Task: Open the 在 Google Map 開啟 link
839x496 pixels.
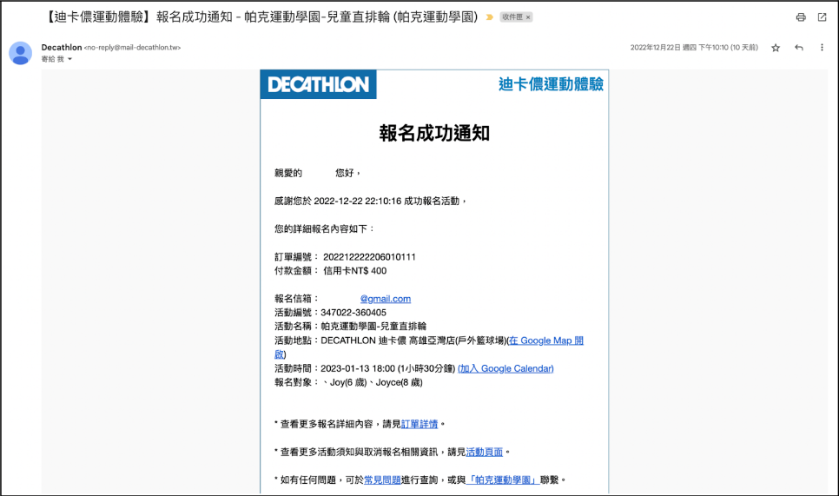Action: tap(545, 341)
